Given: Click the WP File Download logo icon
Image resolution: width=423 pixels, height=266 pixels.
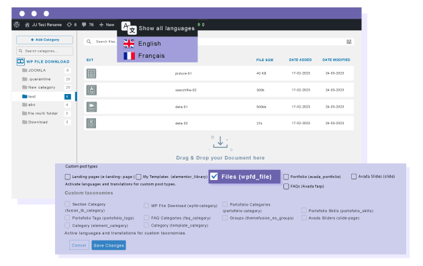Looking at the screenshot, I should [21, 62].
